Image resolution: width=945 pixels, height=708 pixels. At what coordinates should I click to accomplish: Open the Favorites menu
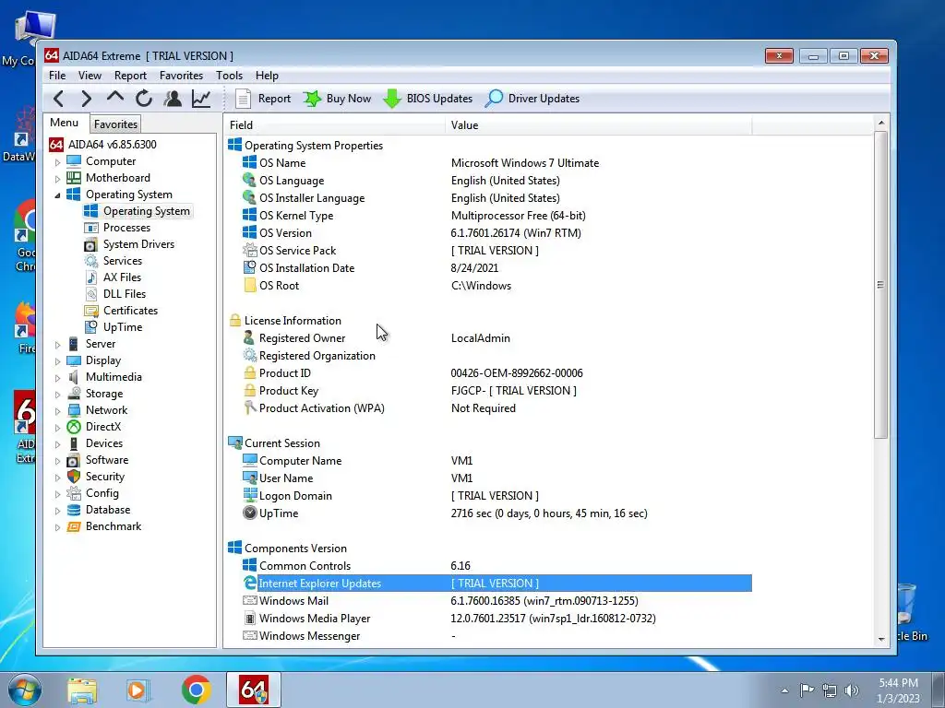181,76
